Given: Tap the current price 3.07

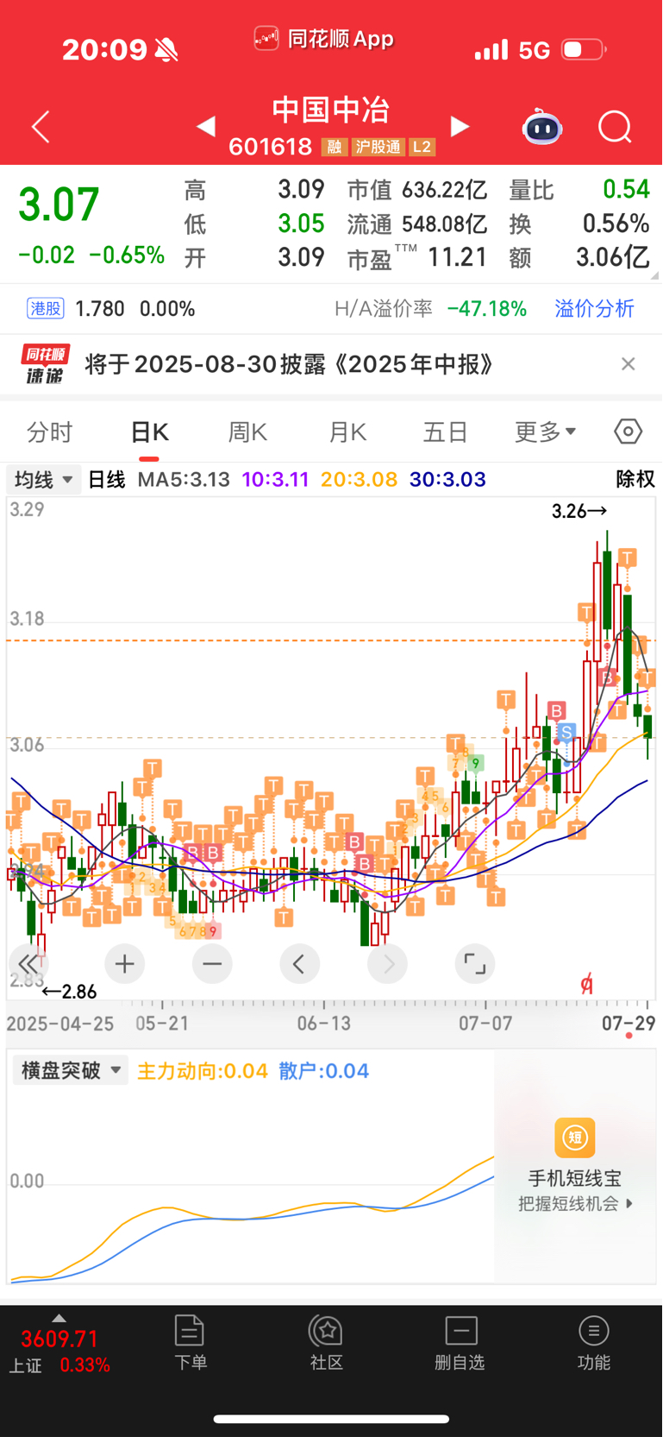Looking at the screenshot, I should 59,205.
